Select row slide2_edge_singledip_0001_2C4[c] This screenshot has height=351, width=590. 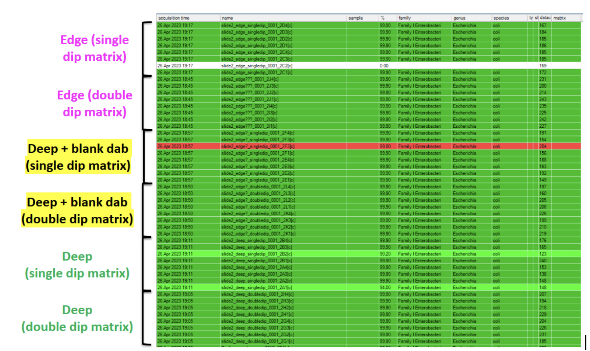pyautogui.click(x=369, y=52)
